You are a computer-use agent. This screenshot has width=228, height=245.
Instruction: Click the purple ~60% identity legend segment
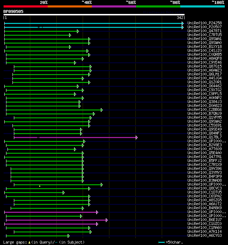click(114, 6)
